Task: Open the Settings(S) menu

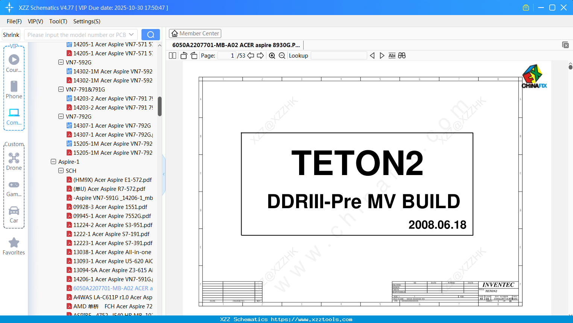Action: click(x=87, y=21)
